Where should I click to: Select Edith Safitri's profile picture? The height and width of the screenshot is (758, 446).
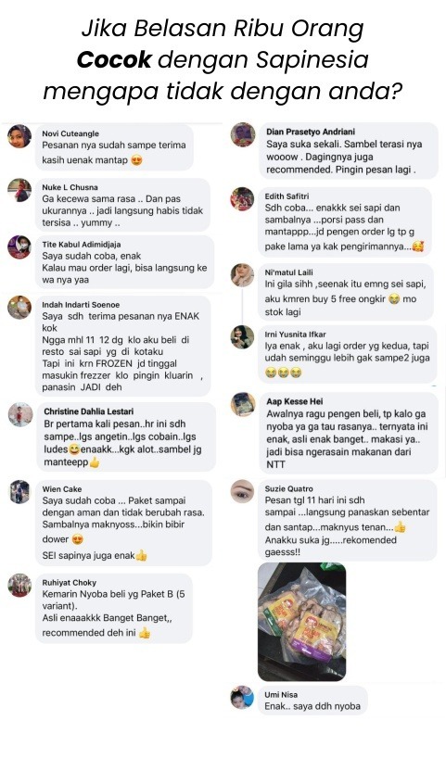pyautogui.click(x=242, y=198)
